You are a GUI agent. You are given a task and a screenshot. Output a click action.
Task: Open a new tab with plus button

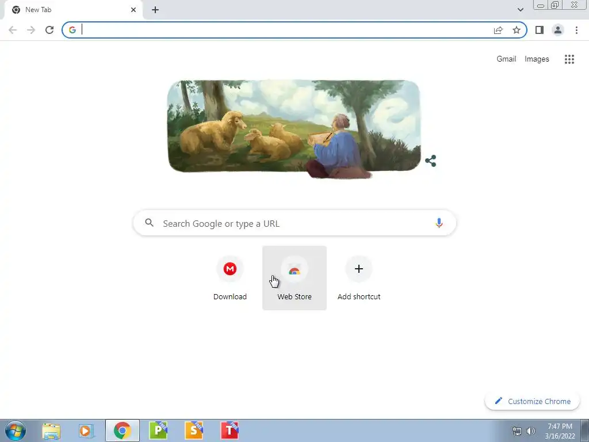[x=155, y=10]
